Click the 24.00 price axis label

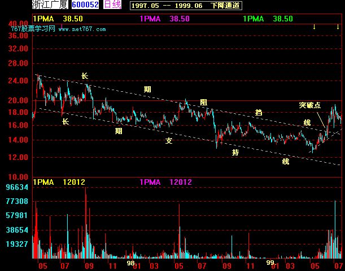click(x=18, y=81)
